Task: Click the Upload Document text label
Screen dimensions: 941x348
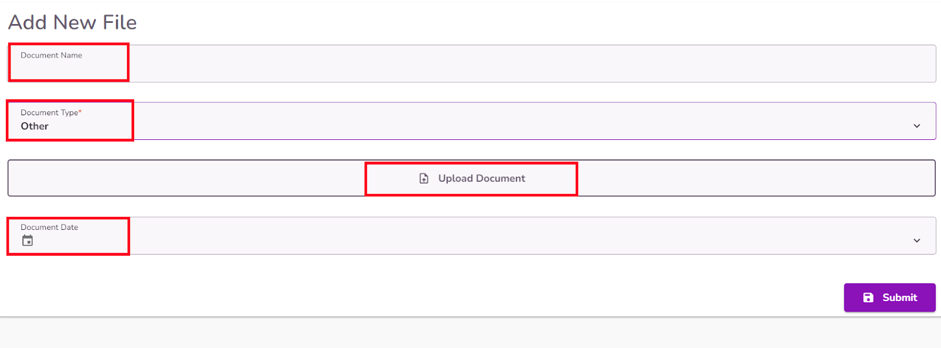Action: 480,178
